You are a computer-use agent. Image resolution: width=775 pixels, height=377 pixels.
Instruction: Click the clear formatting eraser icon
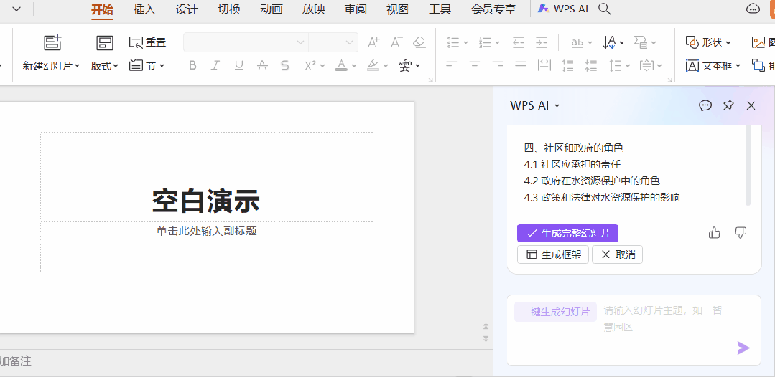pos(419,42)
